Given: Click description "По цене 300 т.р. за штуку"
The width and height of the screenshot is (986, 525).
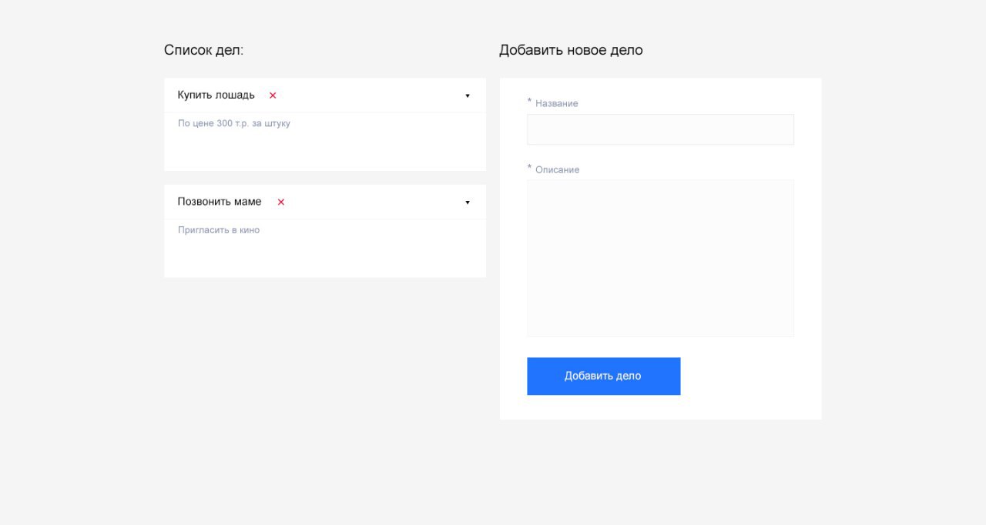Looking at the screenshot, I should point(234,123).
